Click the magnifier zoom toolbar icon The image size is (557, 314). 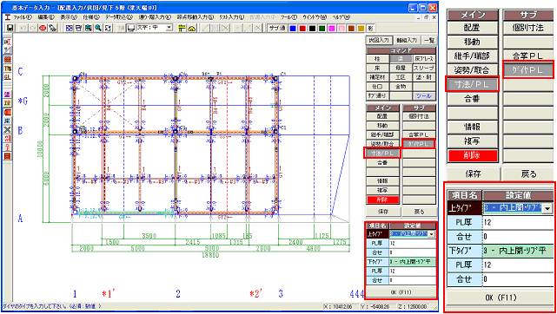pos(98,28)
